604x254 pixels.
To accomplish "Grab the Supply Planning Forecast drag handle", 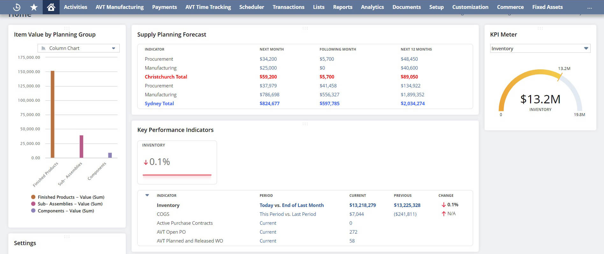I will tap(305, 28).
